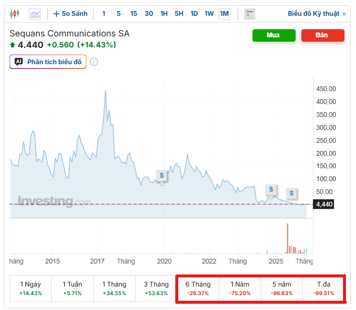Select the T.đa performance range
356x310 pixels.
pos(323,288)
